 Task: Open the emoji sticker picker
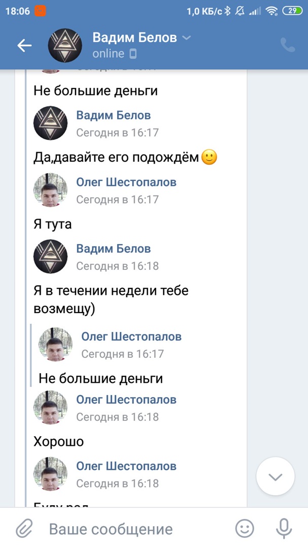point(245,529)
